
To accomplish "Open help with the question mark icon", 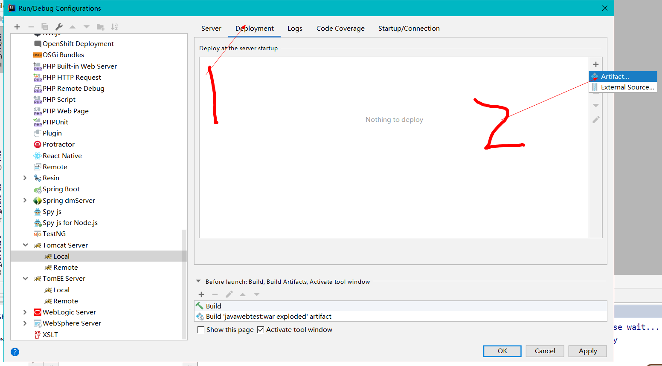I will click(15, 352).
